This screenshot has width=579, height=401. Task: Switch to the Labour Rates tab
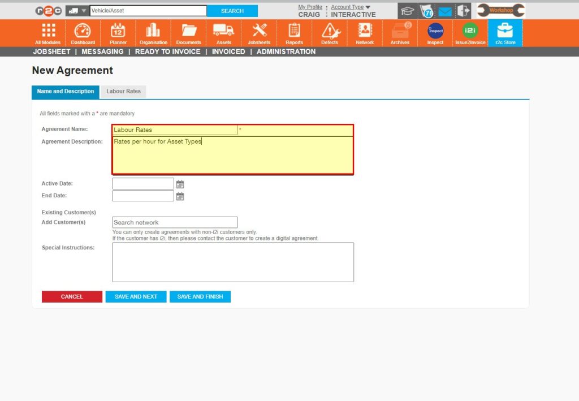click(x=123, y=91)
